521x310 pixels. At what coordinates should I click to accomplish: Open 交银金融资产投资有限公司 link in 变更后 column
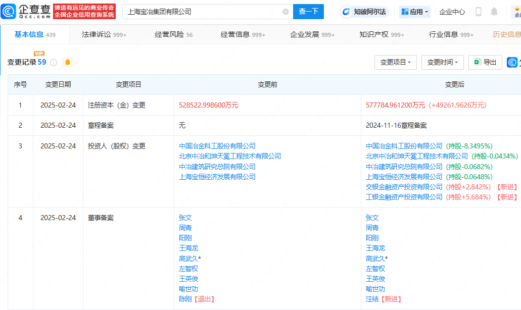(x=404, y=187)
